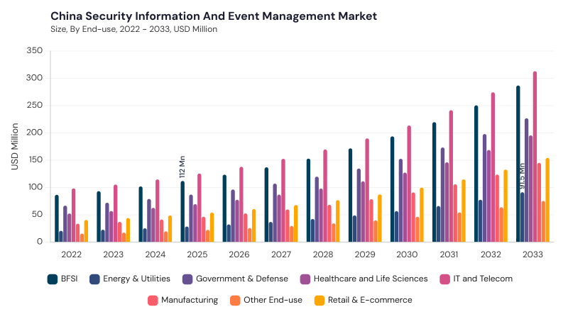Click the '112 Mn' data label
This screenshot has width=568, height=319.
[x=182, y=167]
